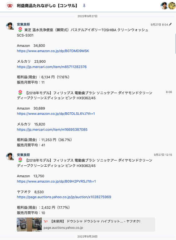Open Mercari link m16695387085
176x240 pixels.
point(52,130)
